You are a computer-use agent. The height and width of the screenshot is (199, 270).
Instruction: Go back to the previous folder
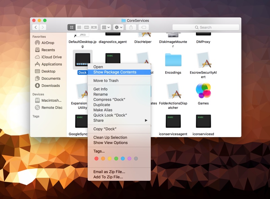36,27
